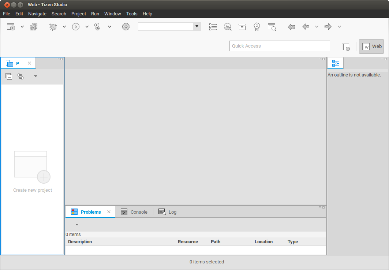Expand the toolbar combo box dropdown

point(197,26)
